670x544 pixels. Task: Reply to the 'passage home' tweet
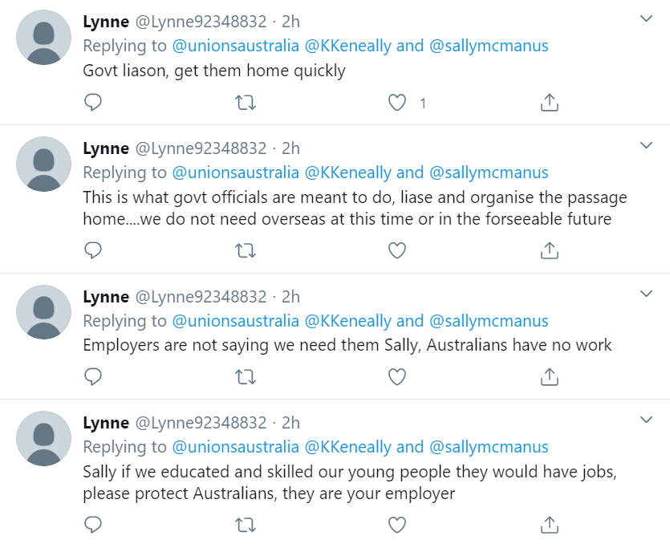point(93,251)
